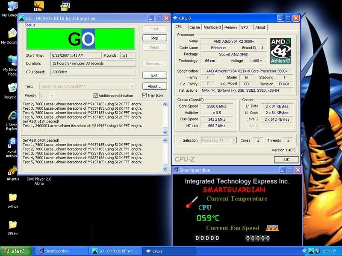Click the Start Time field in ORTHOS
342x256 pixels.
(76, 55)
